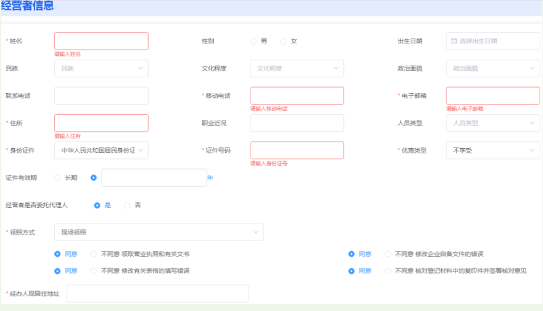
Task: Expand the 领照方式 dropdown showing 现场领照
Action: [x=158, y=232]
